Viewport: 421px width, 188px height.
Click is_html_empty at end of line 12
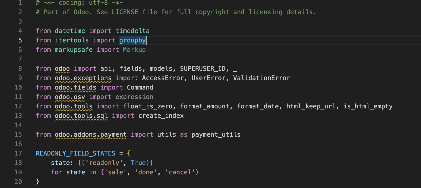point(368,106)
